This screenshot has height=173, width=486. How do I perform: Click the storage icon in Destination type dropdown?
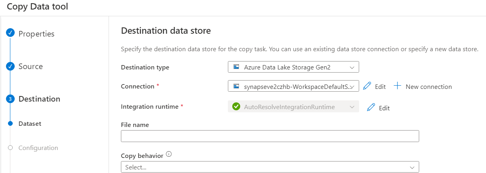(x=236, y=67)
